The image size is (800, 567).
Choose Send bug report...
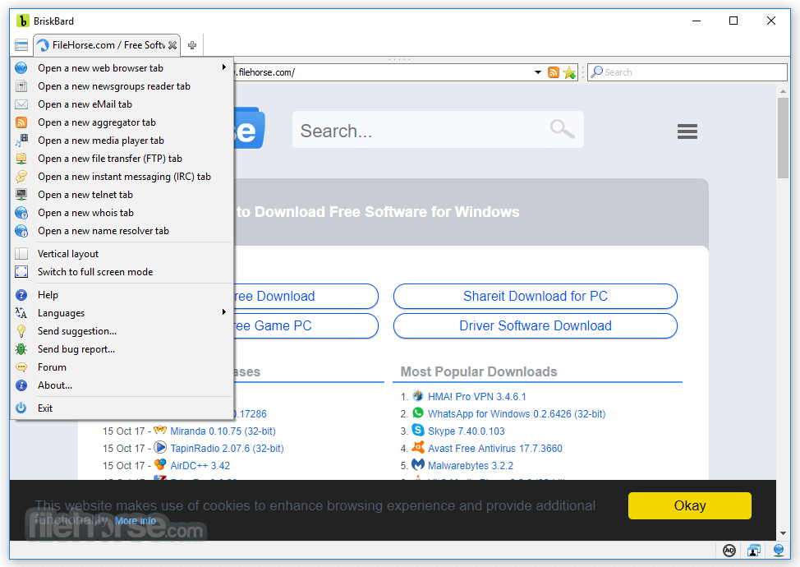coord(122,349)
